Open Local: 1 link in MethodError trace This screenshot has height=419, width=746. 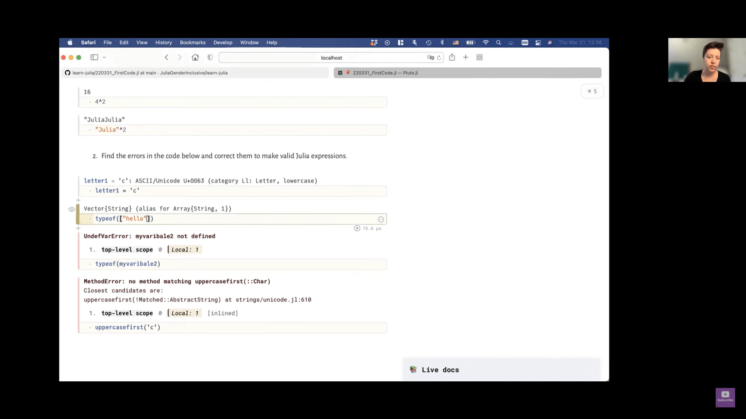point(185,313)
